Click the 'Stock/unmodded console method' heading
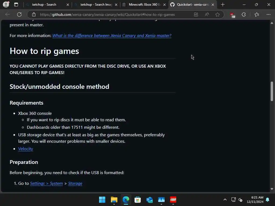Screen dimensions: 275x206 (x=59, y=87)
